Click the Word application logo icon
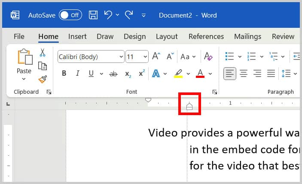This screenshot has width=302, height=184. 15,15
